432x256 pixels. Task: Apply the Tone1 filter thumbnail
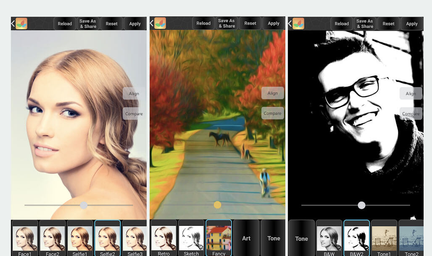click(384, 238)
